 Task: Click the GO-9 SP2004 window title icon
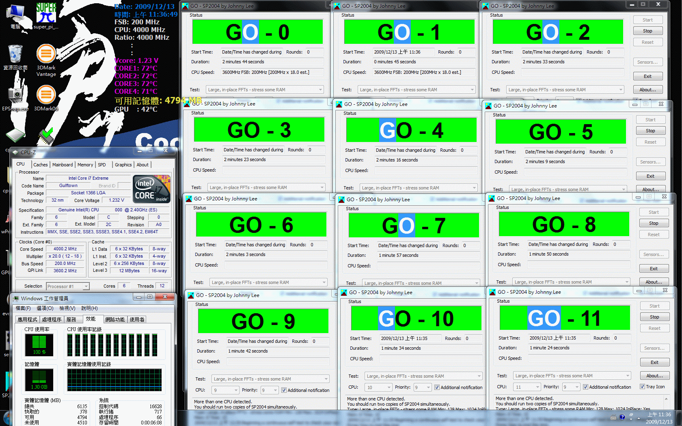pyautogui.click(x=191, y=295)
